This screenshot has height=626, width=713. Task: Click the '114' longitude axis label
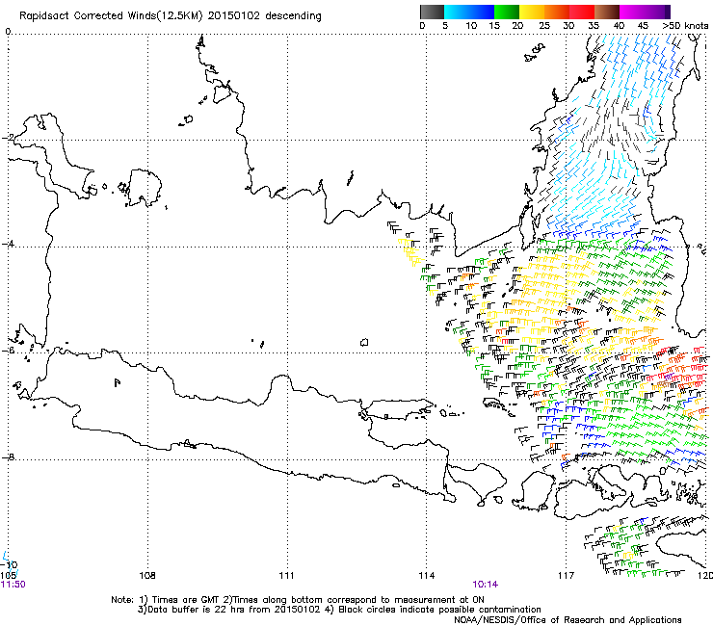[426, 576]
